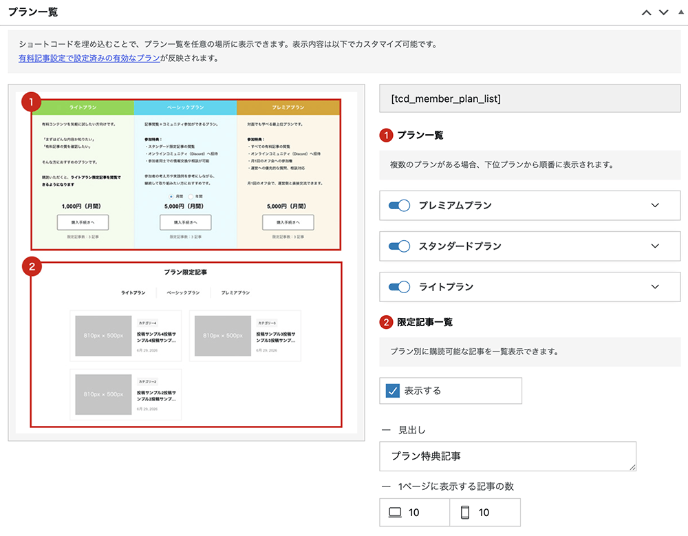Move the プラン一覧 panel down with the down arrow
Image resolution: width=688 pixels, height=536 pixels.
664,12
